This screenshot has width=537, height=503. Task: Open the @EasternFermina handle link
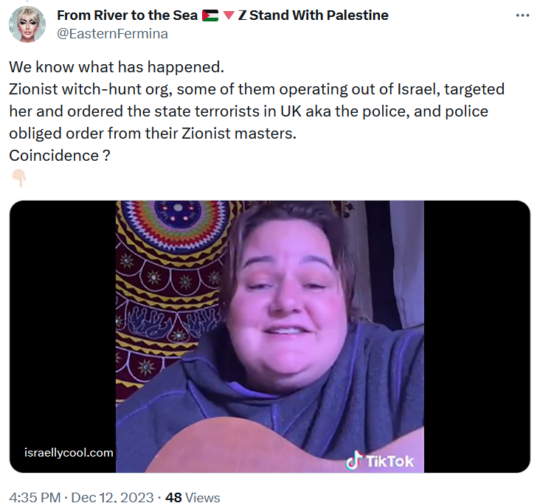pos(112,33)
